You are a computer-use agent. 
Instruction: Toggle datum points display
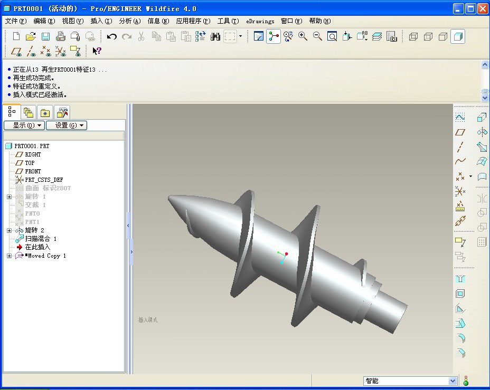click(46, 51)
